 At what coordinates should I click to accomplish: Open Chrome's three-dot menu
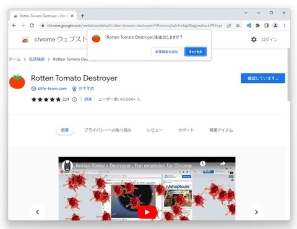coord(285,25)
